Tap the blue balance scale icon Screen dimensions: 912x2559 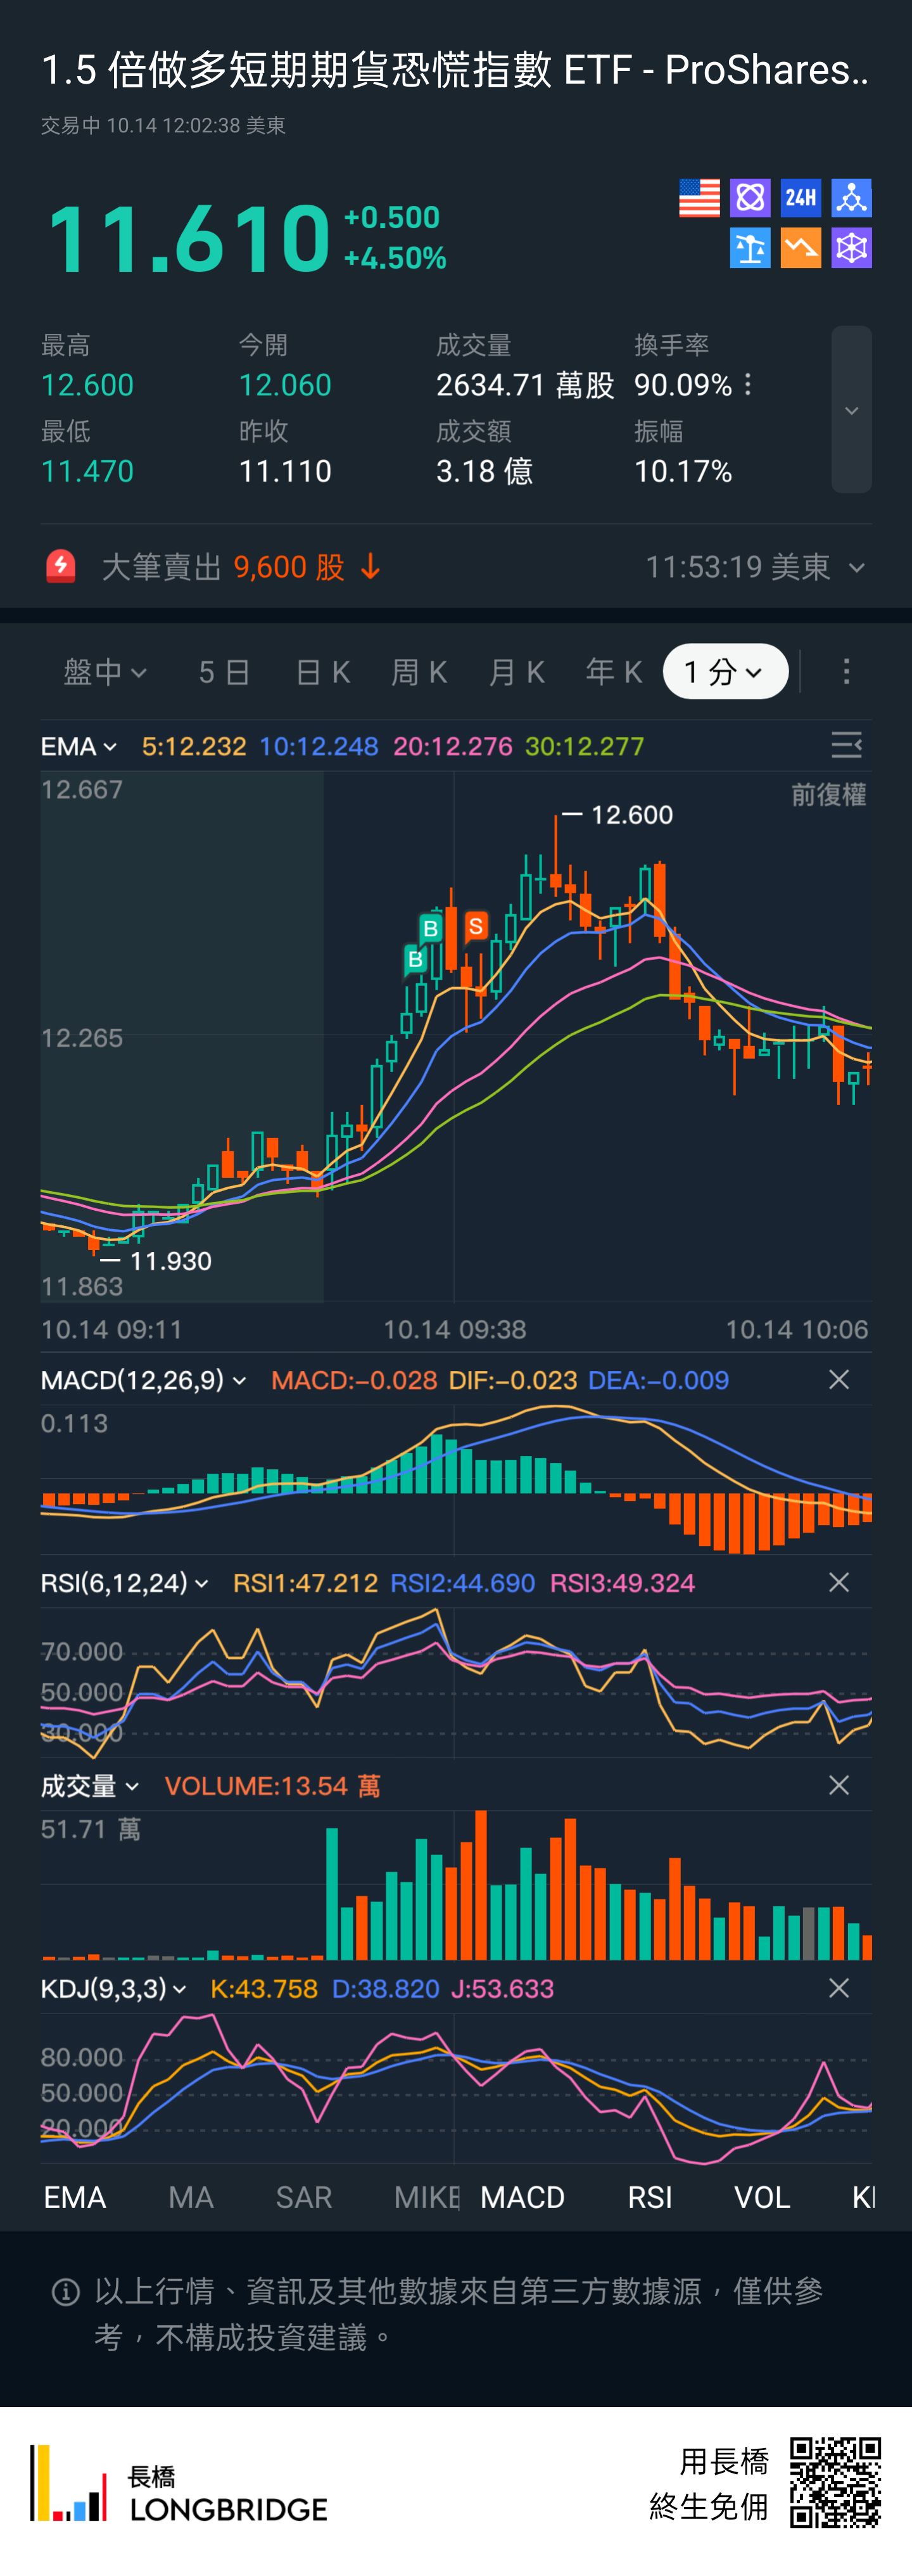(750, 248)
